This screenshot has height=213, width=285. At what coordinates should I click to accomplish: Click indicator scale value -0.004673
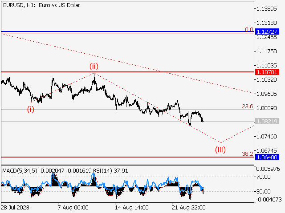pos(269,200)
